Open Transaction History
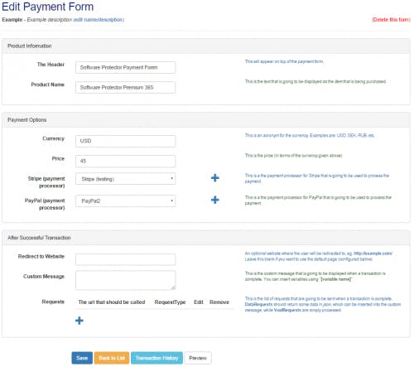Viewport: 414px width, 367px height. click(156, 358)
